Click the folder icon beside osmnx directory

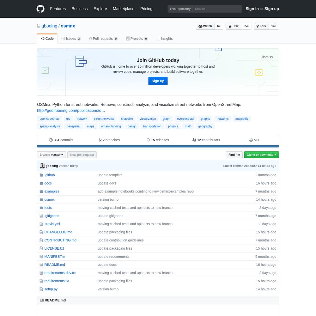(x=41, y=199)
